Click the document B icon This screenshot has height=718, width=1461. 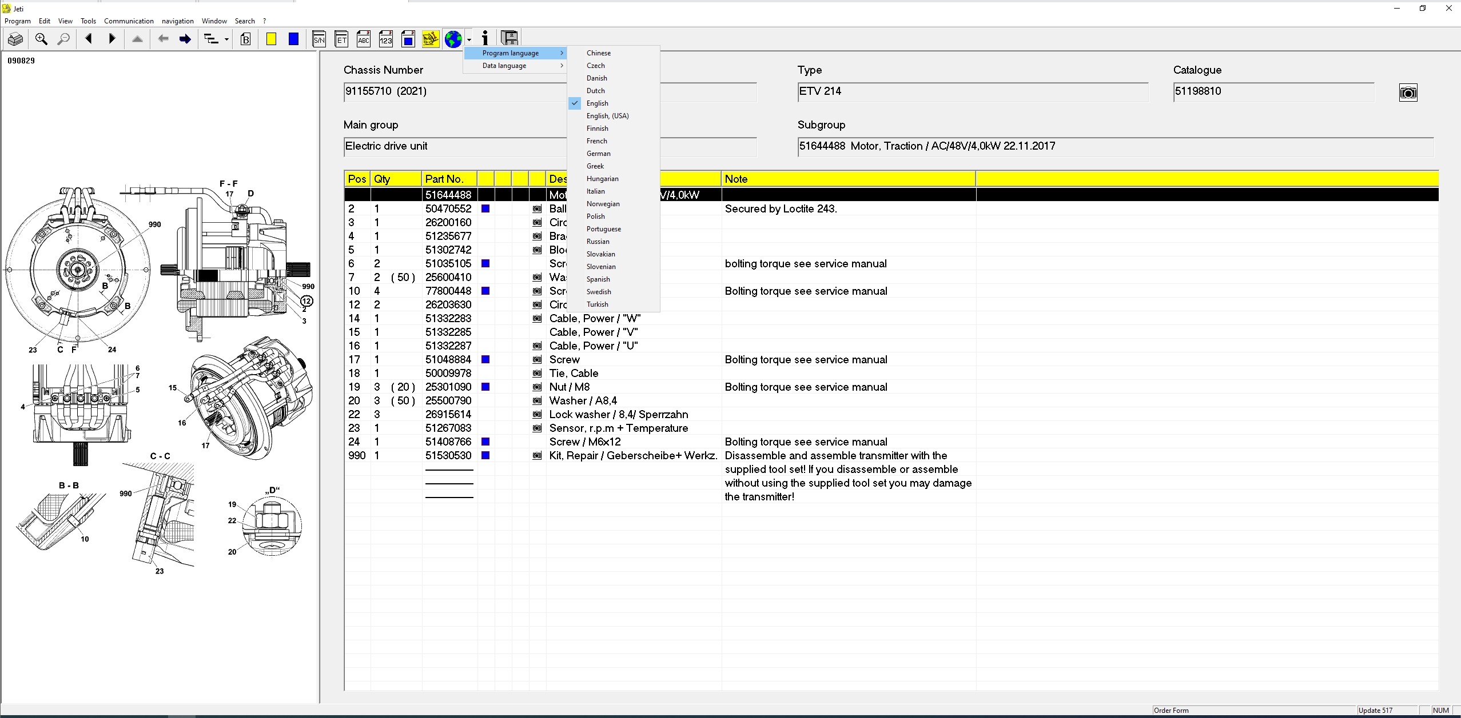coord(246,39)
